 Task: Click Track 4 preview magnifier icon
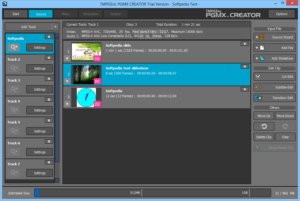pyautogui.click(x=14, y=110)
